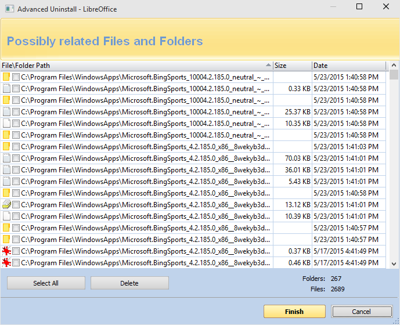Maximize the Advanced Uninstall window
The image size is (400, 325).
(x=359, y=6)
